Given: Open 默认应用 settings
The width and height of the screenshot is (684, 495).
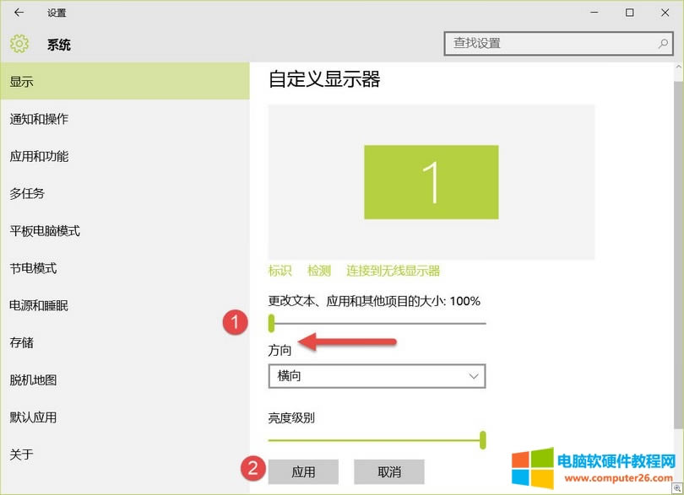Looking at the screenshot, I should click(125, 417).
